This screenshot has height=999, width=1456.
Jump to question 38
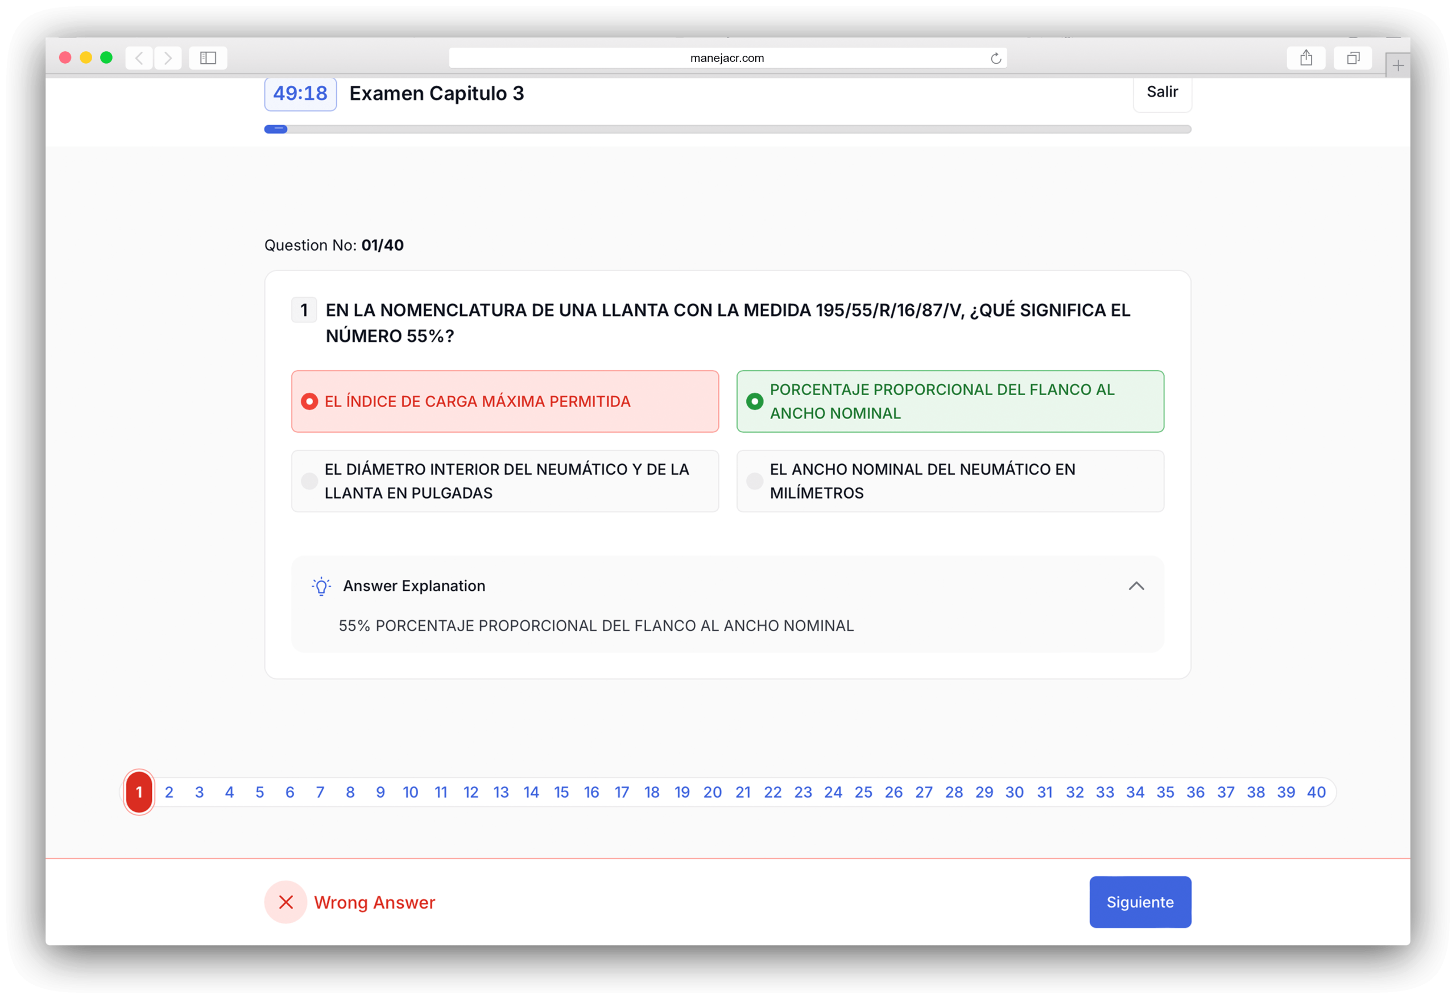pos(1256,792)
